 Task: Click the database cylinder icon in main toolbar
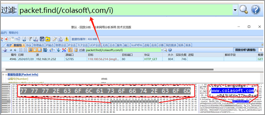[x=24, y=39]
